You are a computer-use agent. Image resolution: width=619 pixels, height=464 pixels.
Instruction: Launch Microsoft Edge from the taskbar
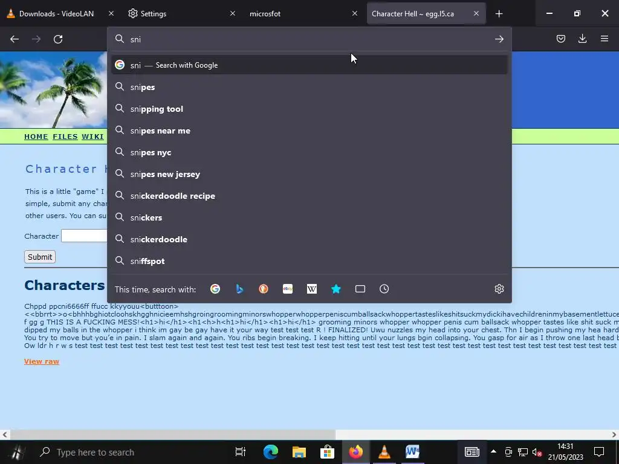coord(270,452)
